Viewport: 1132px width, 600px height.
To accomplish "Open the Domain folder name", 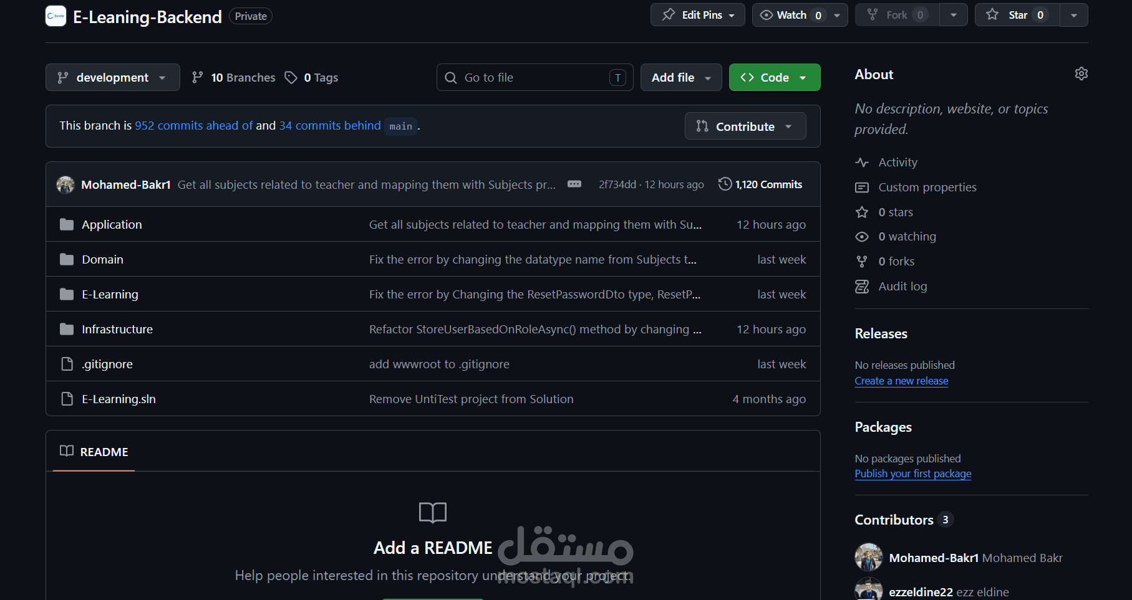I will pos(102,259).
